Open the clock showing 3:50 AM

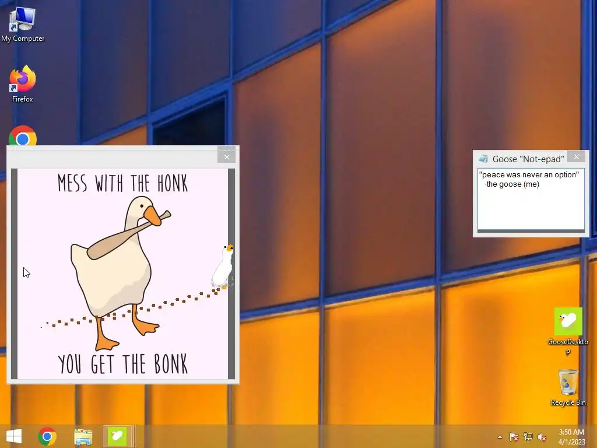point(571,436)
